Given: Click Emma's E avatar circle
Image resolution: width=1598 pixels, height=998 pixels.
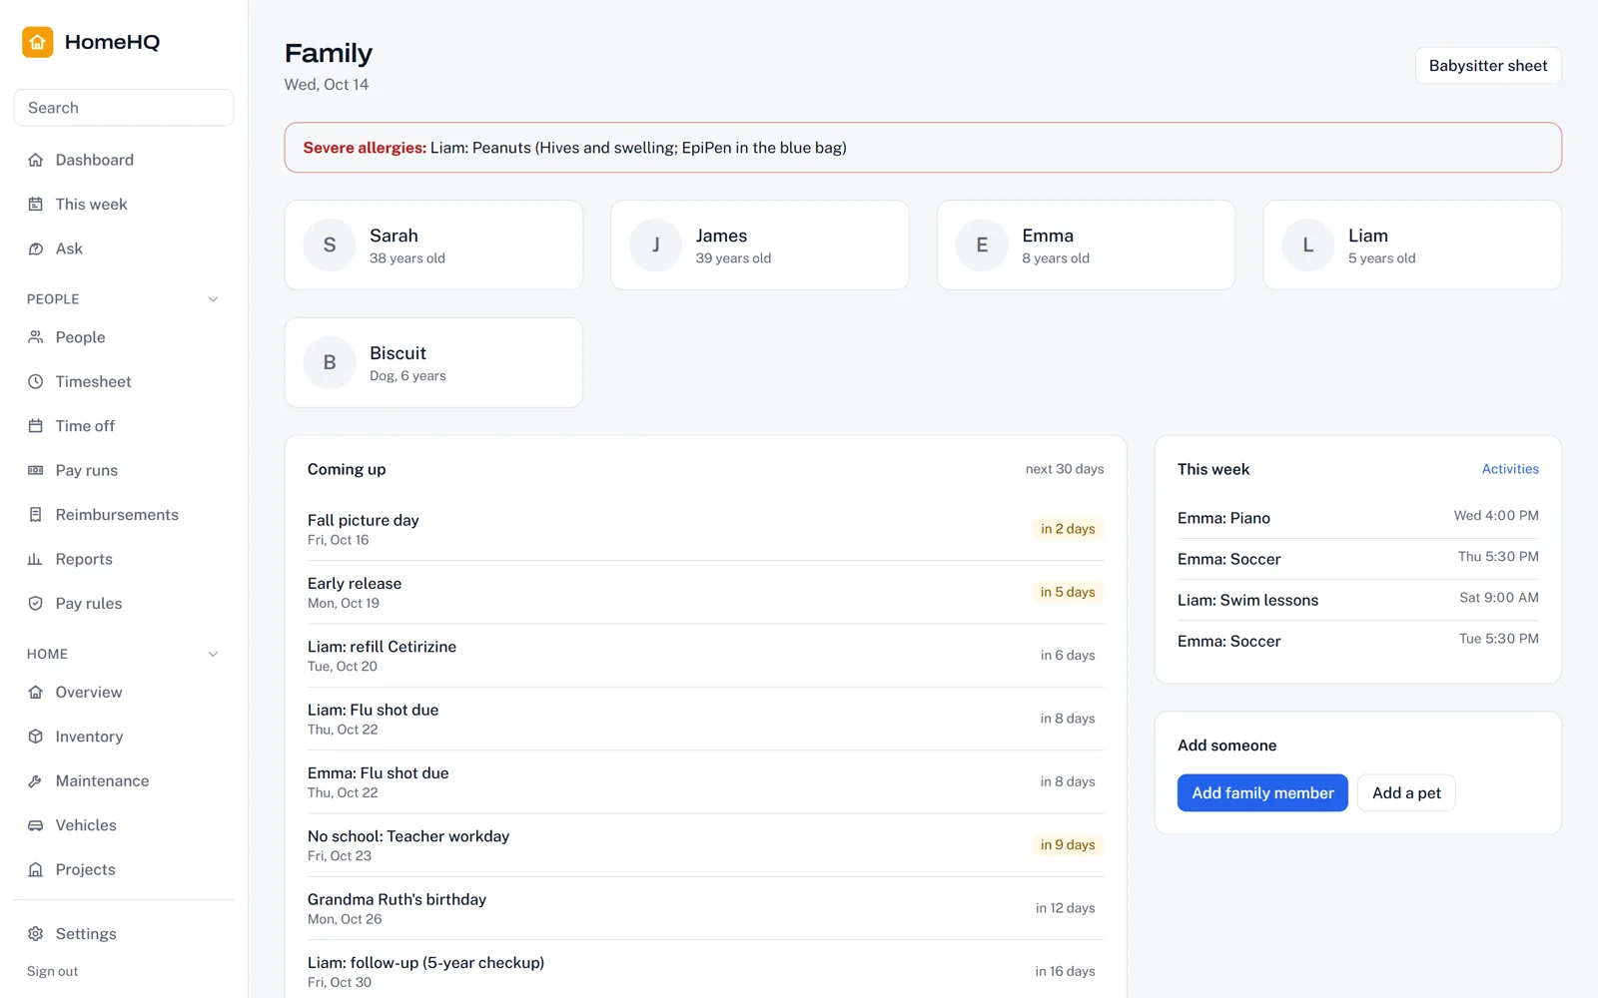Looking at the screenshot, I should 982,246.
